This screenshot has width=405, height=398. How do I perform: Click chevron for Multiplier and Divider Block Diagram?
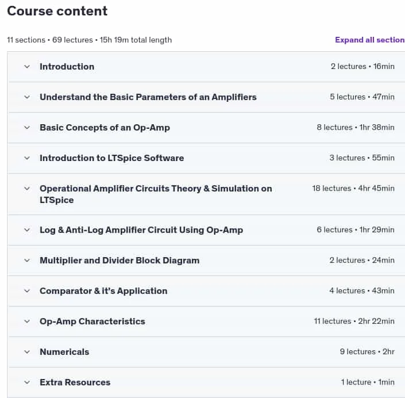pyautogui.click(x=27, y=261)
